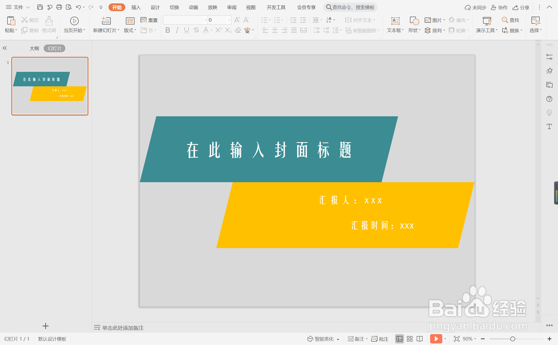The width and height of the screenshot is (558, 345).
Task: Toggle underline formatting
Action: point(186,30)
